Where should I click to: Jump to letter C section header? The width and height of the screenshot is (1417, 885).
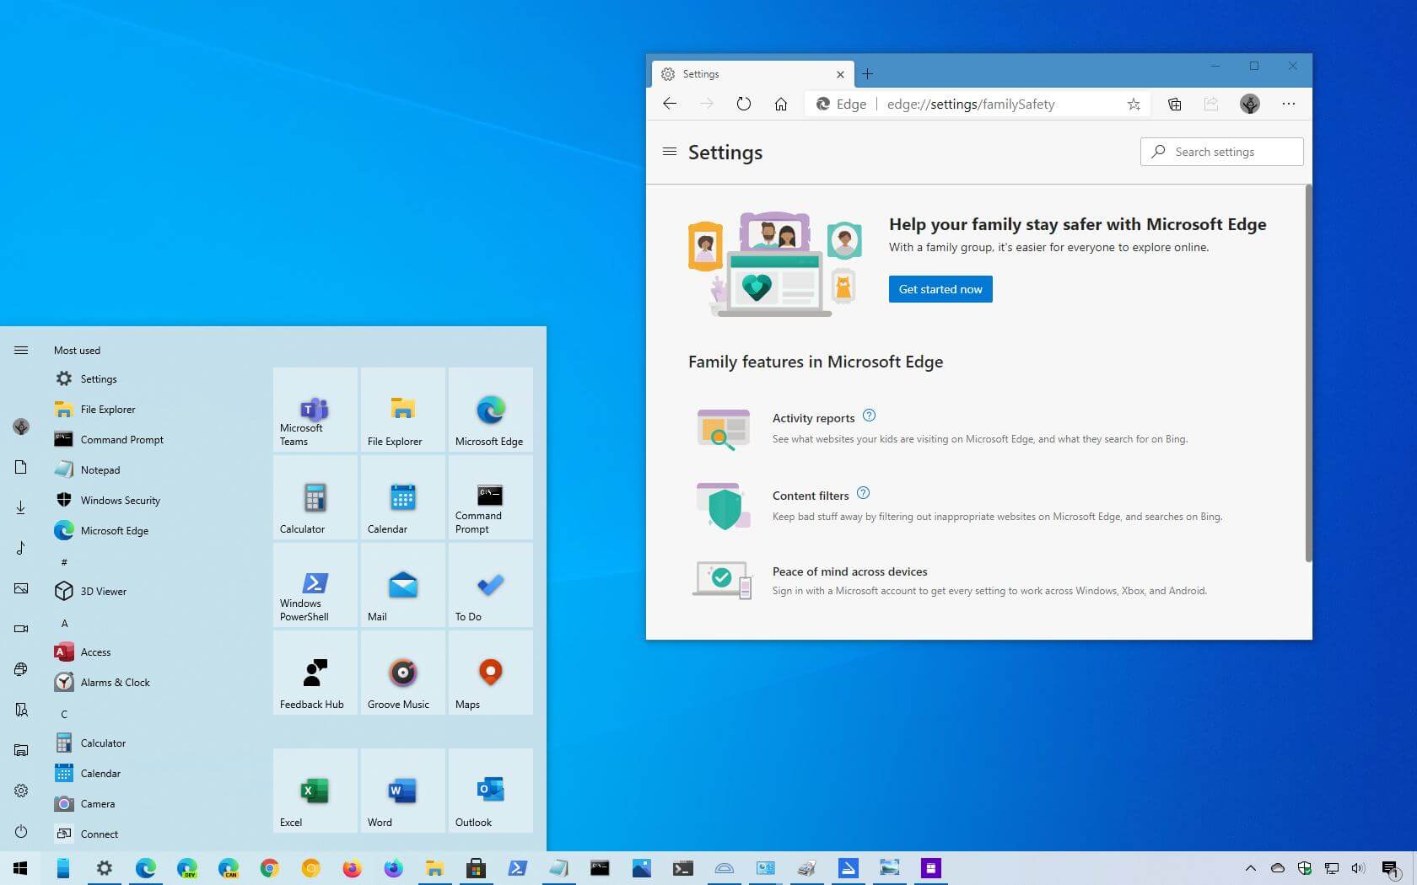(x=64, y=714)
